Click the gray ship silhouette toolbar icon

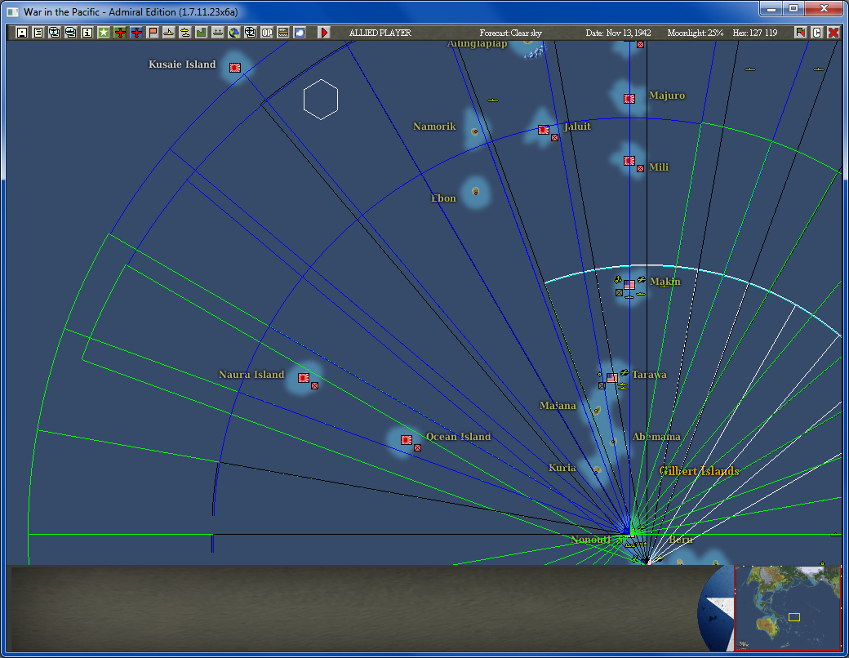click(x=218, y=33)
